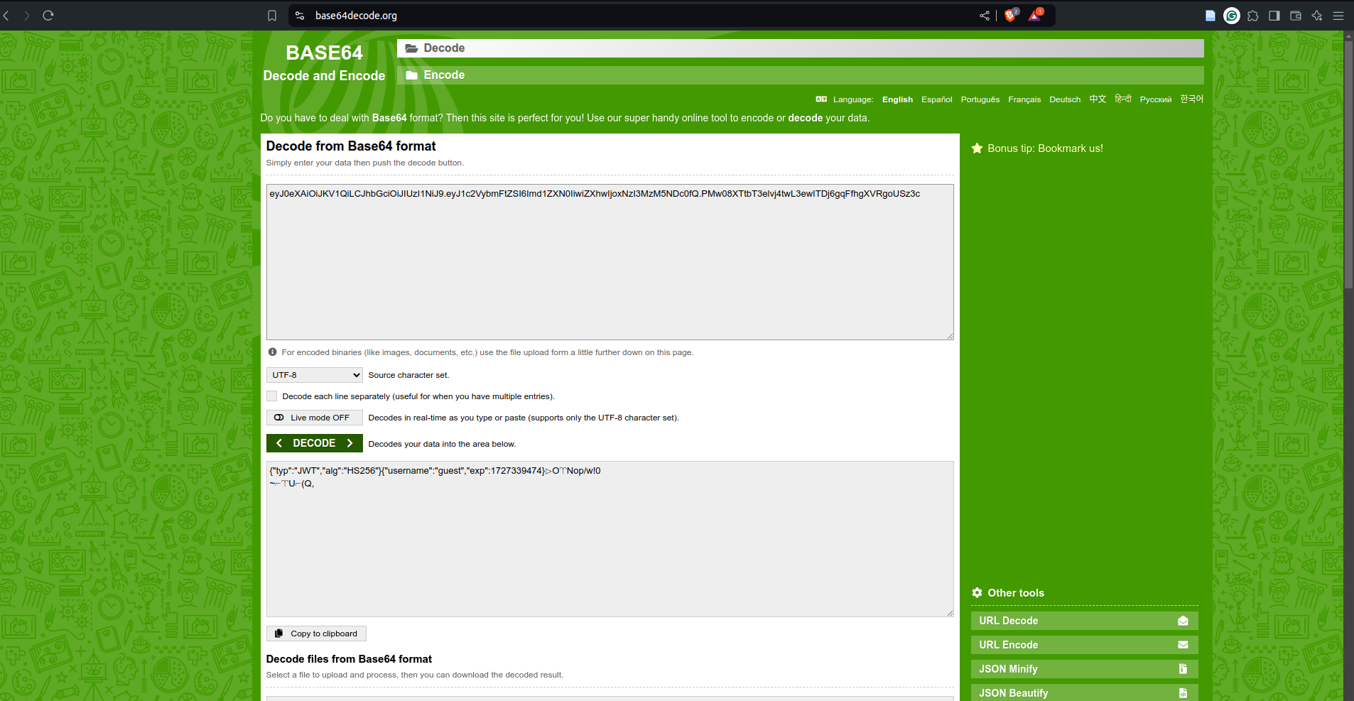Reload the page

tap(48, 16)
